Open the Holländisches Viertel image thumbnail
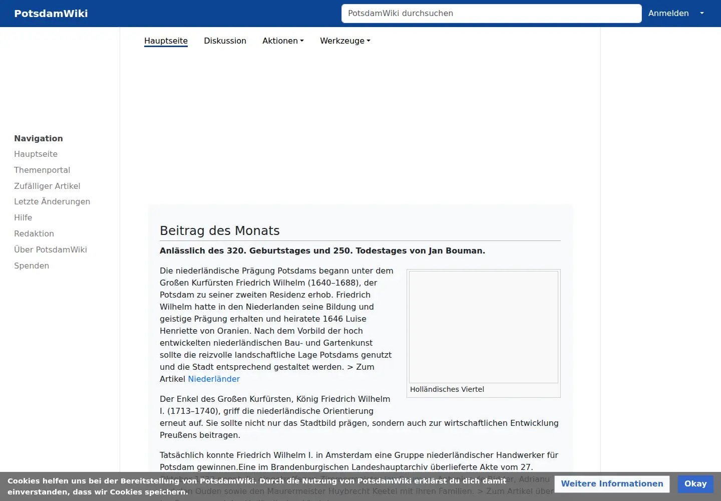Viewport: 721px width, 501px height. click(484, 327)
